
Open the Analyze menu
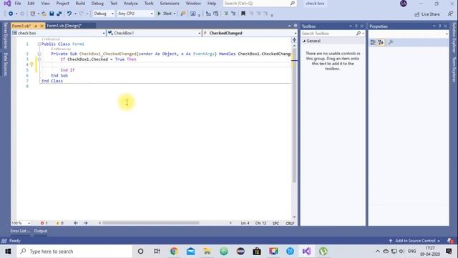(130, 3)
